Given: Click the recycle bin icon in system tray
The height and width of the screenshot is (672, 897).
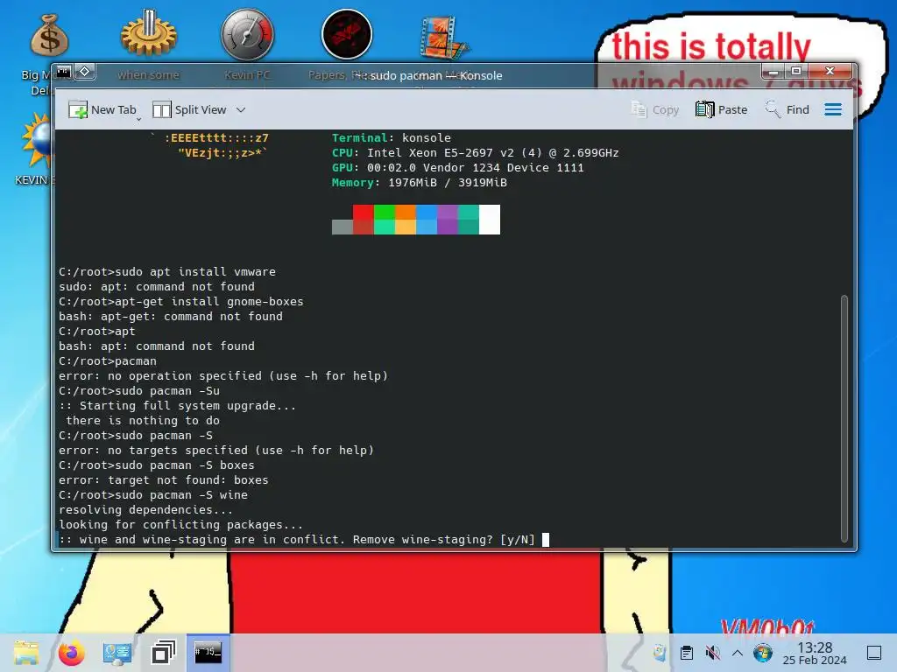Looking at the screenshot, I should (660, 653).
